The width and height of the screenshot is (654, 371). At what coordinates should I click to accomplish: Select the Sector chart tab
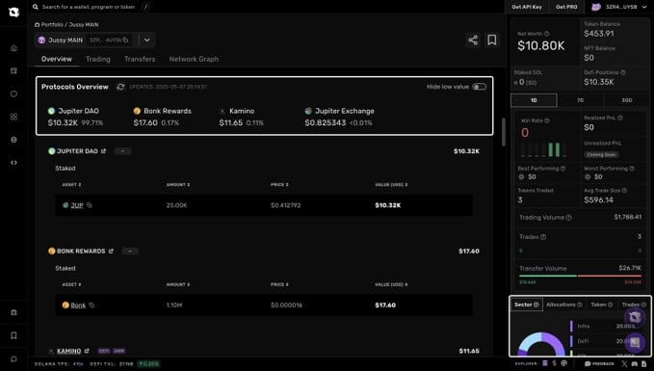526,305
